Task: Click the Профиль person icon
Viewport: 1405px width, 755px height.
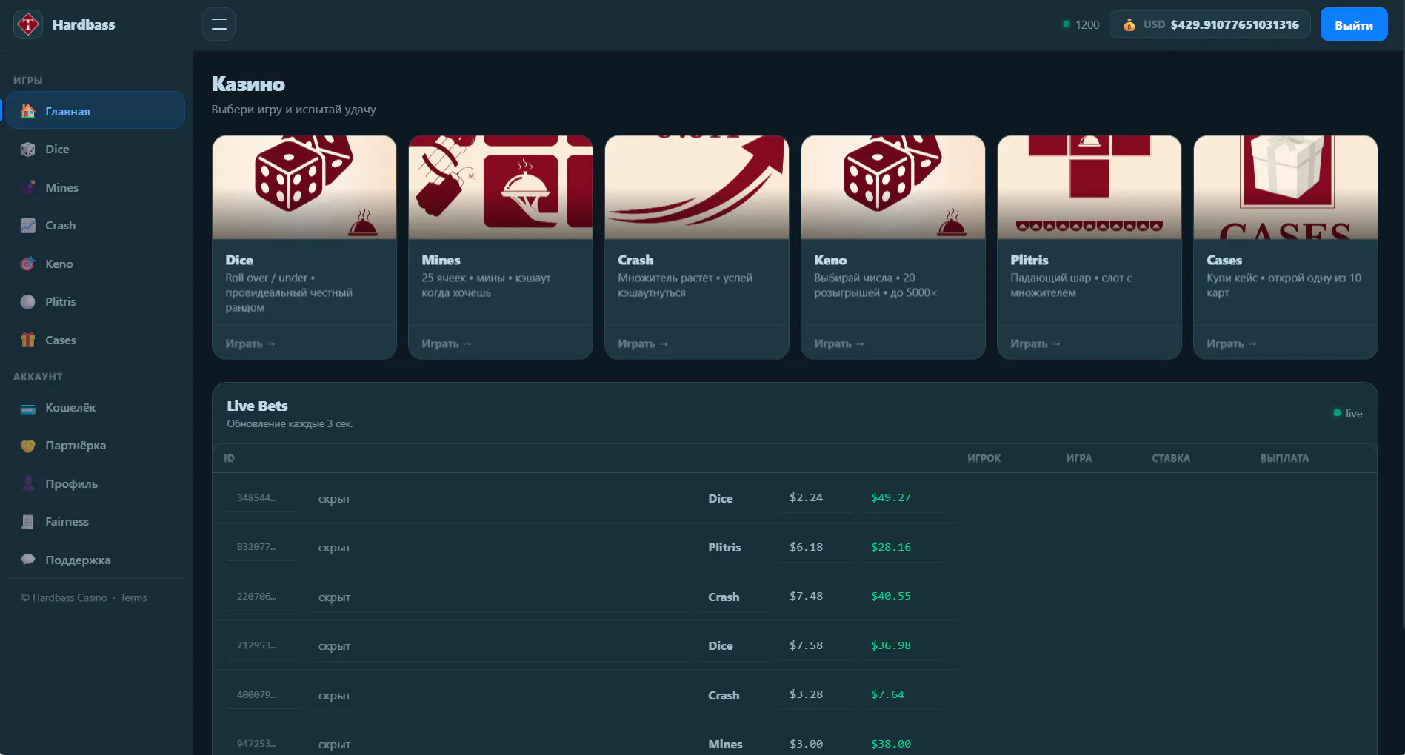Action: (28, 484)
